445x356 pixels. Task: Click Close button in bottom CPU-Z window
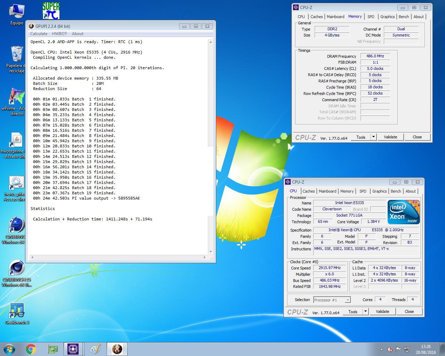[x=409, y=311]
